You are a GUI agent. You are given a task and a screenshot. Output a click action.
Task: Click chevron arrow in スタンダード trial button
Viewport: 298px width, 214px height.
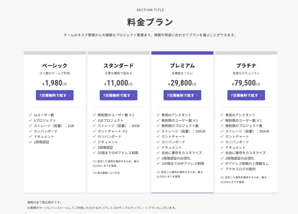134,95
